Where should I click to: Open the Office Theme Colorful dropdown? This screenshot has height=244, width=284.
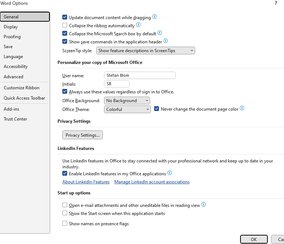(127, 110)
